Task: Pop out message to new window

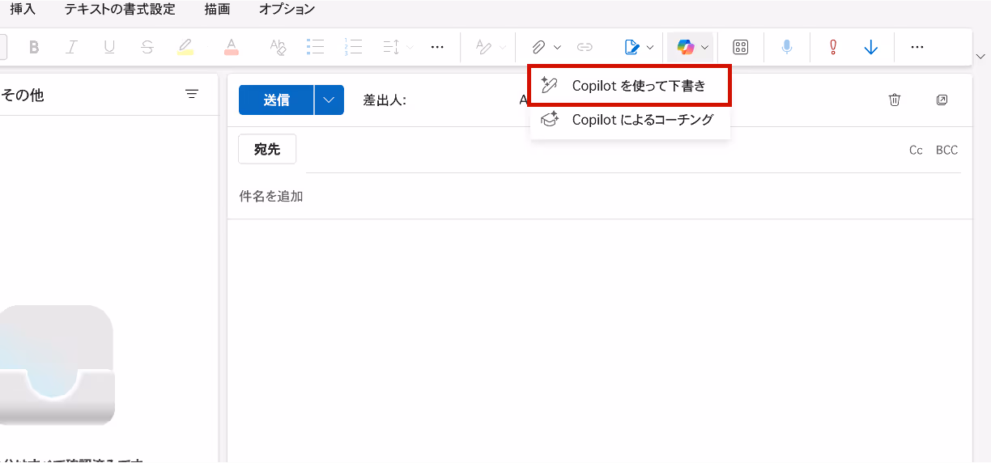Action: (x=942, y=100)
